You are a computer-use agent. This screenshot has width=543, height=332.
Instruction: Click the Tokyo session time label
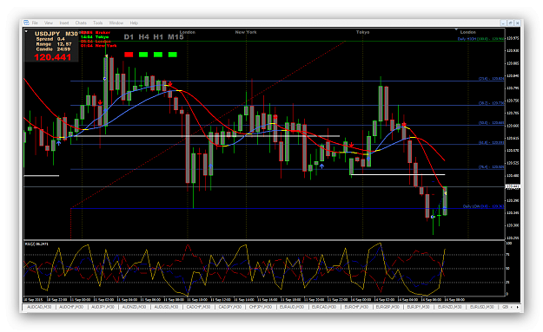tap(95, 37)
